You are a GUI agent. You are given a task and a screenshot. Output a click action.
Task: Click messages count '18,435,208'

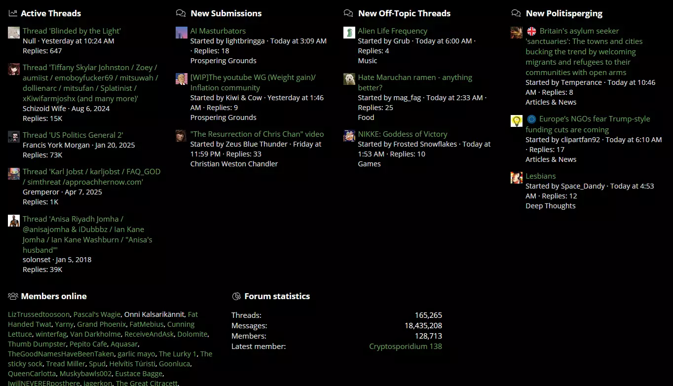[423, 326]
